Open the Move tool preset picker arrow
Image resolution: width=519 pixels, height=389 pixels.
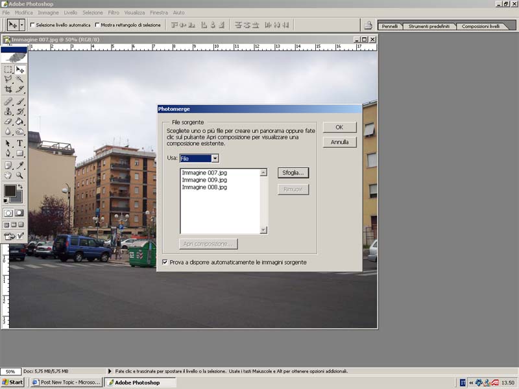pyautogui.click(x=22, y=25)
